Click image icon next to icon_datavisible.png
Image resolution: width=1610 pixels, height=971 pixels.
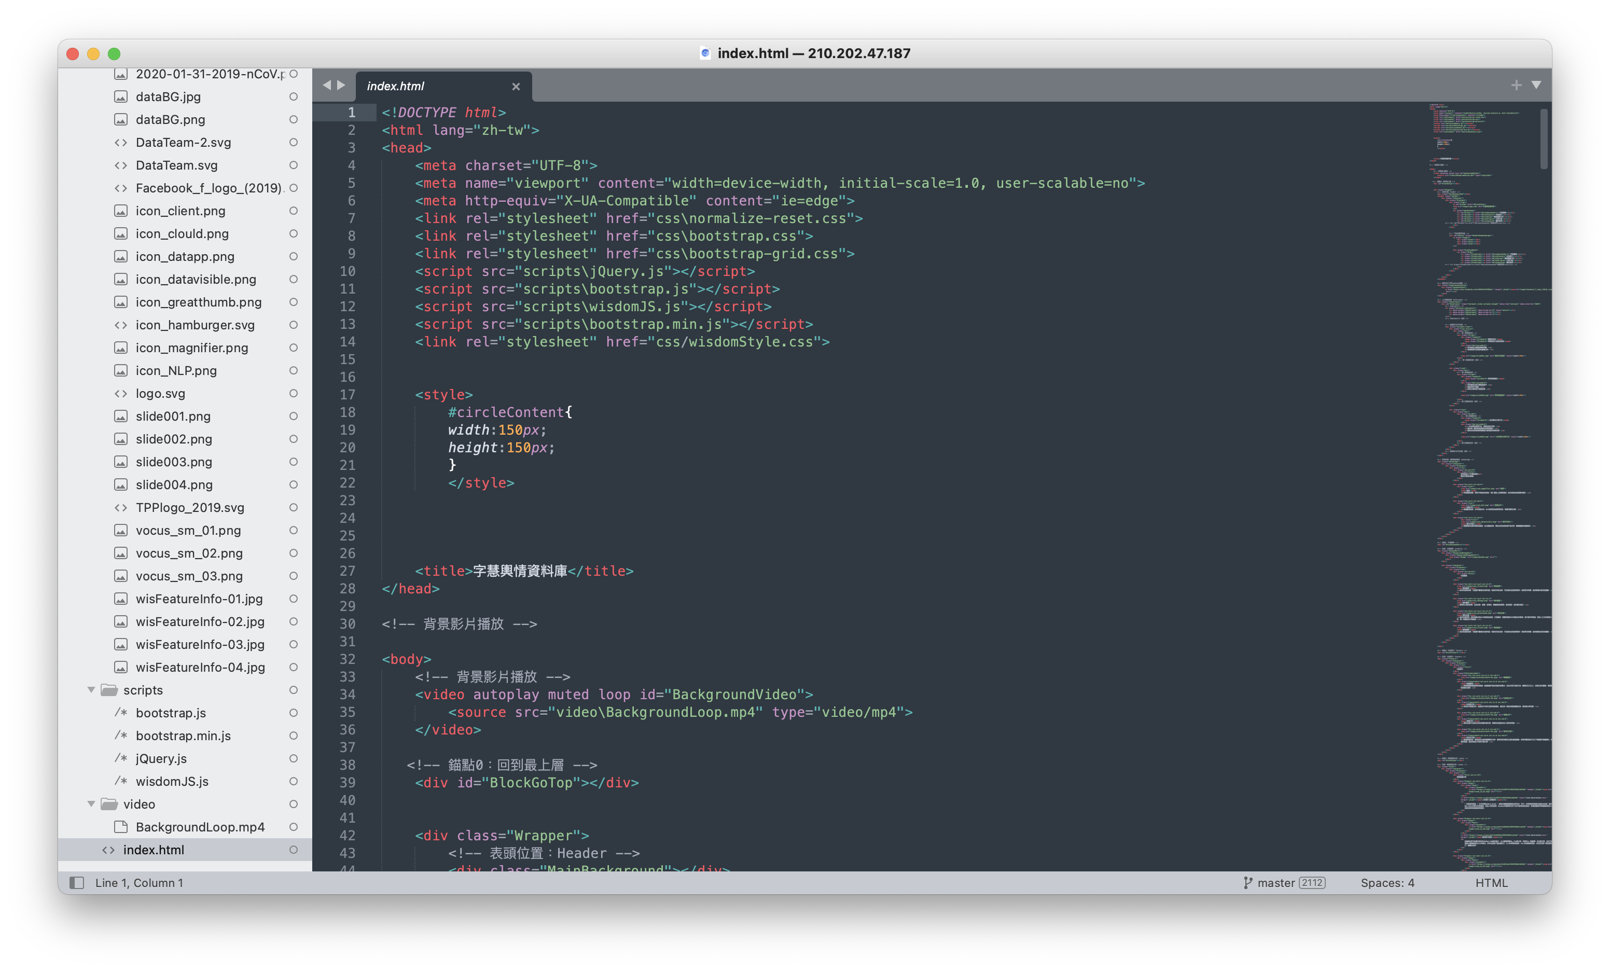[x=121, y=279]
